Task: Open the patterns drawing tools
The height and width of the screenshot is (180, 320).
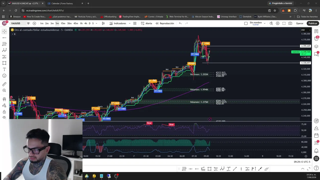Action: pos(4,50)
